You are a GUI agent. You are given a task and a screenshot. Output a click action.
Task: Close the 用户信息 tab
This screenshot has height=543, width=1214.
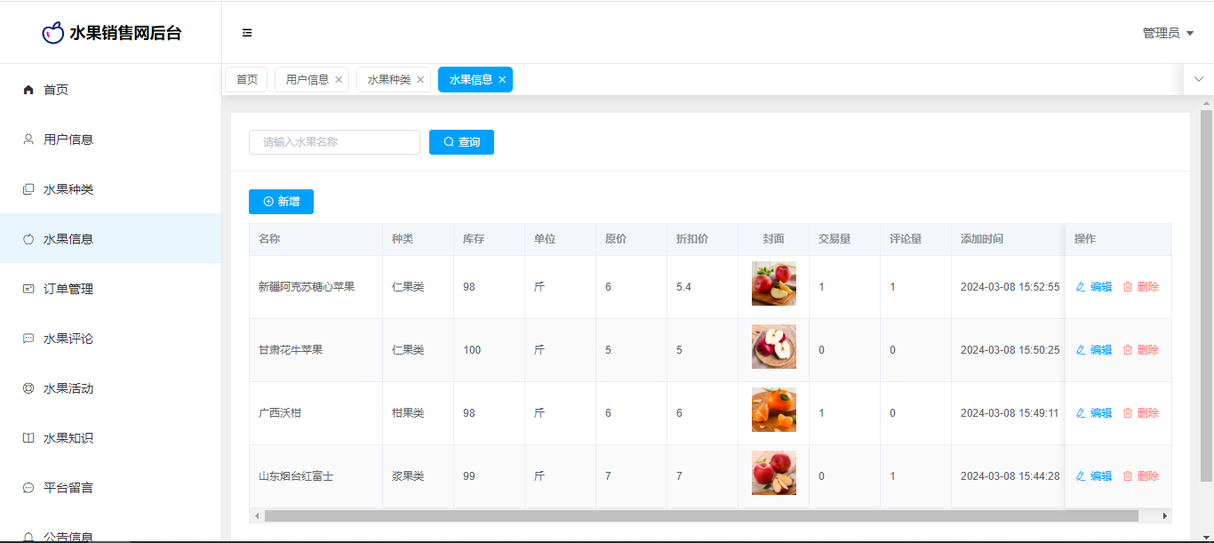(339, 80)
